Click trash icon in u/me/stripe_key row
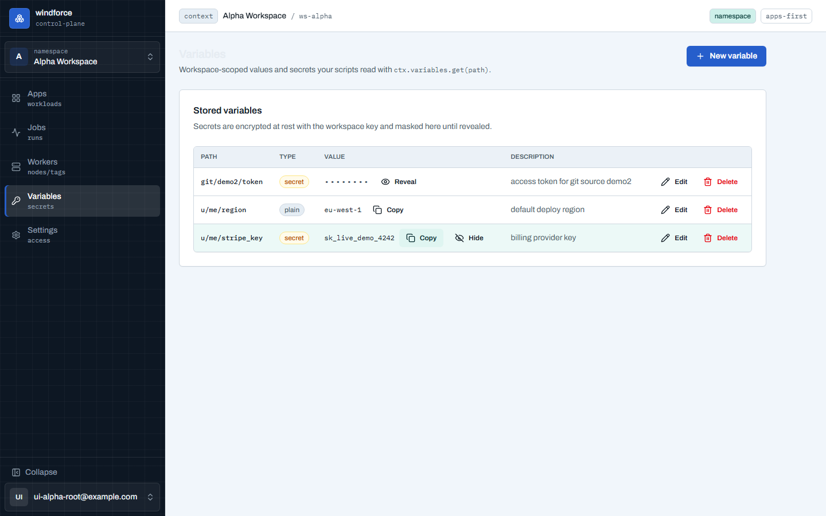The width and height of the screenshot is (826, 516). click(708, 238)
